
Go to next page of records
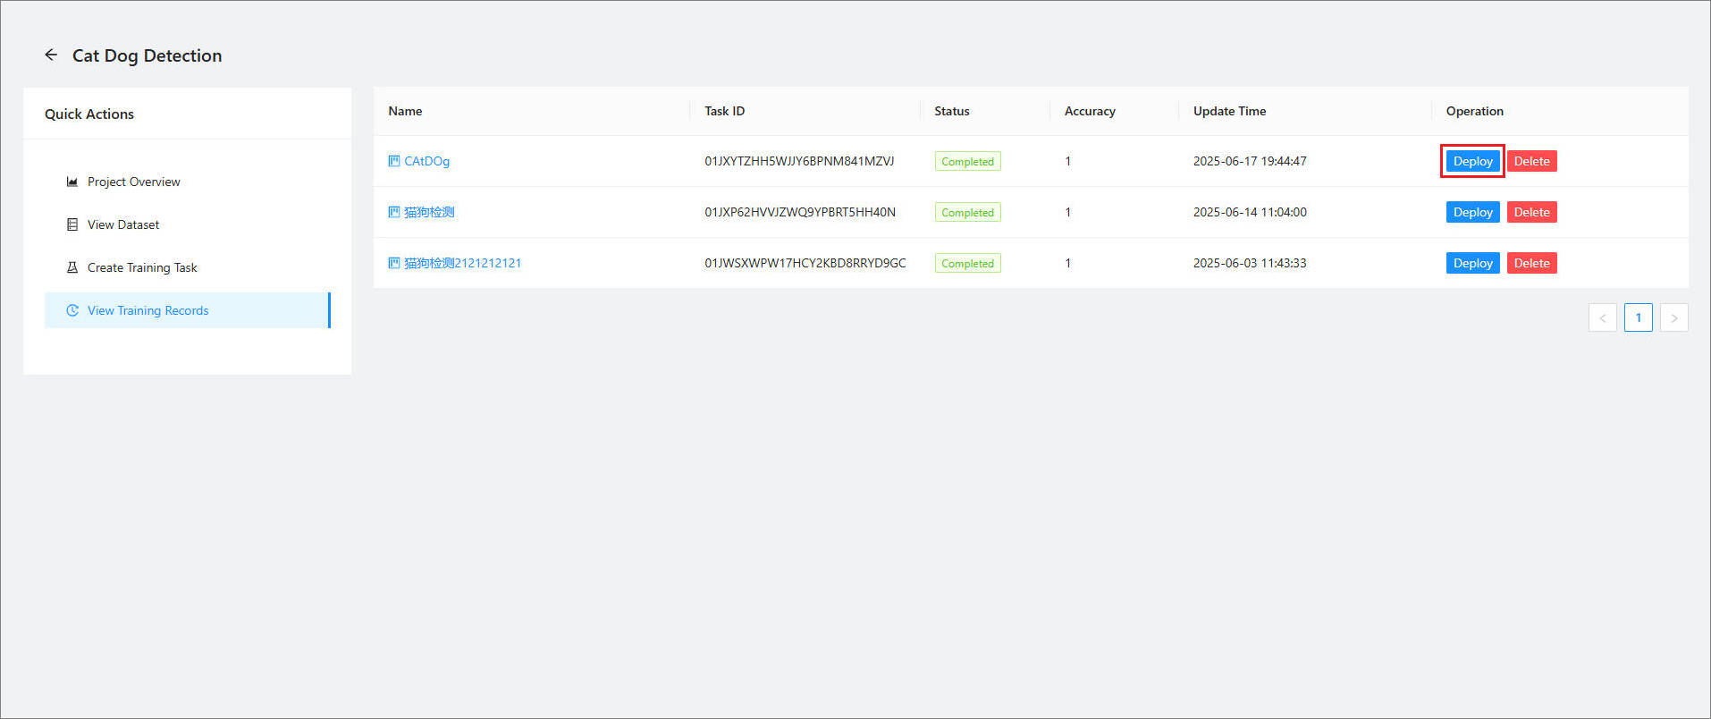[1674, 317]
